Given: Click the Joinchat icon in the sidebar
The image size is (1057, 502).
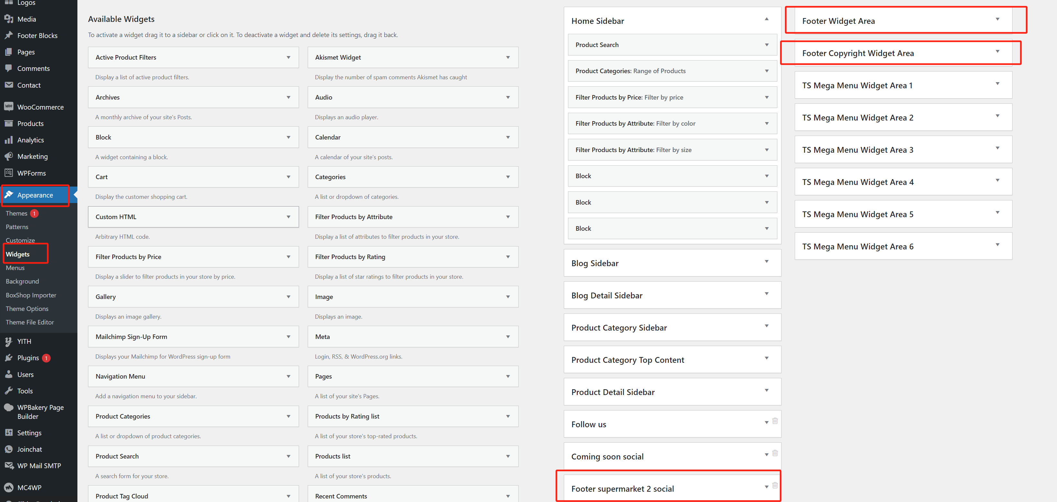Looking at the screenshot, I should [9, 449].
